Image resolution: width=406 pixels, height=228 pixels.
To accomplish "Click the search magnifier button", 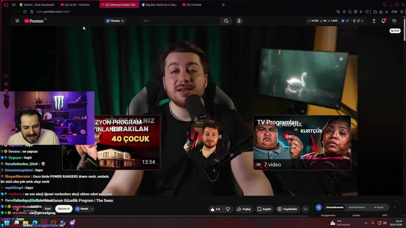I will tap(226, 21).
